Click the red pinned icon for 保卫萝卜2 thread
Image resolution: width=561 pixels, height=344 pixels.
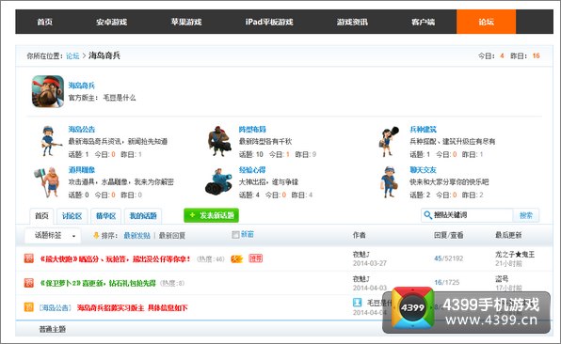(29, 283)
